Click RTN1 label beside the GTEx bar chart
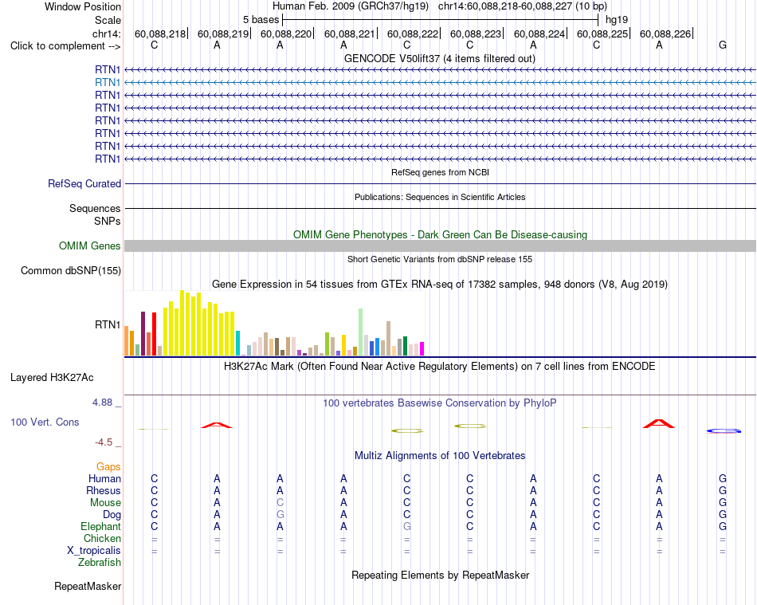The image size is (757, 605). click(x=108, y=324)
